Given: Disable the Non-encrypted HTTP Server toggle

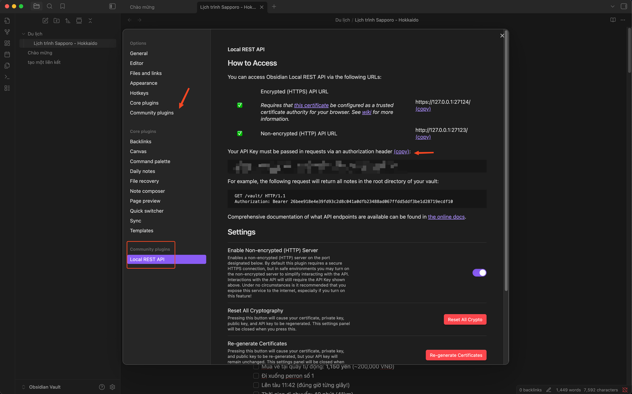Looking at the screenshot, I should pos(479,273).
